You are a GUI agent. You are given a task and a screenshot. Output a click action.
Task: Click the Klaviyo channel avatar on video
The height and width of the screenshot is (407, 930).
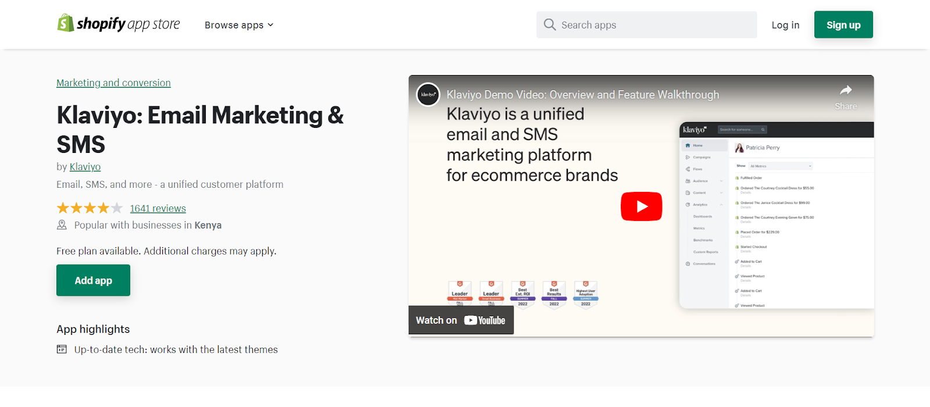[428, 94]
